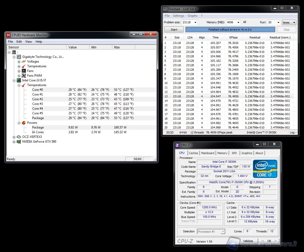Viewport: 304px width, 252px height.
Task: Open the View menu in Hardware Monitor
Action: pyautogui.click(x=29, y=42)
